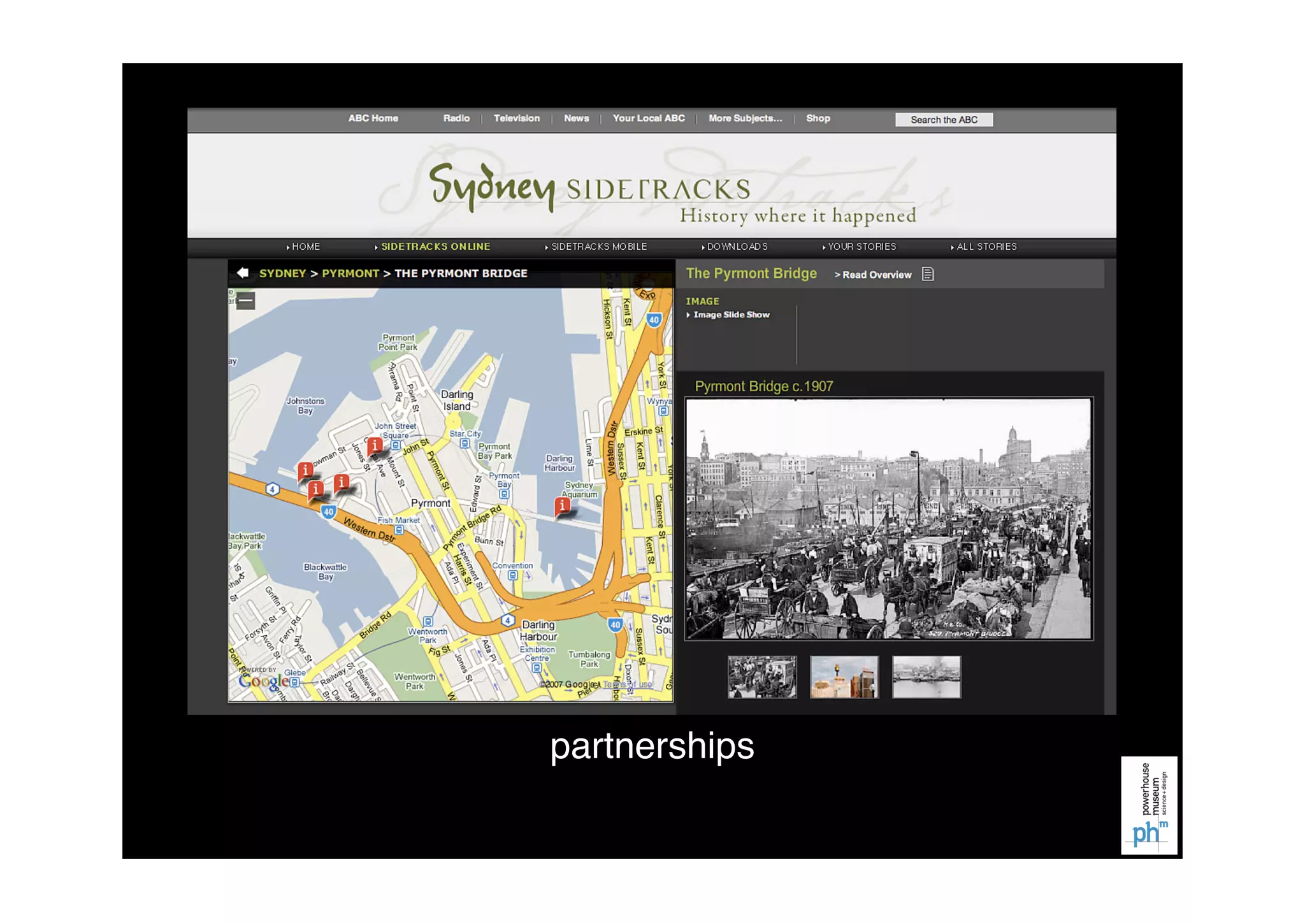Click the Pyrmont Point Park label

click(398, 342)
